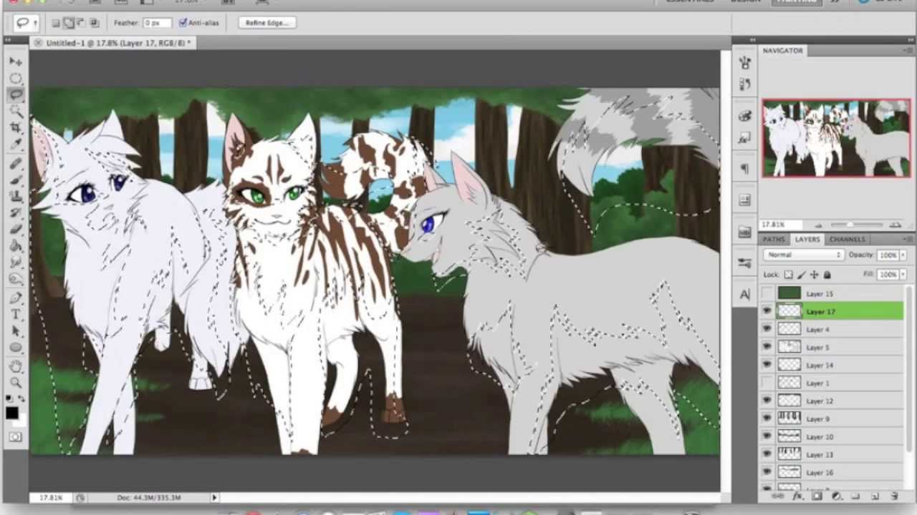Open the blend mode dropdown set to Normal
The width and height of the screenshot is (917, 515).
coord(803,255)
